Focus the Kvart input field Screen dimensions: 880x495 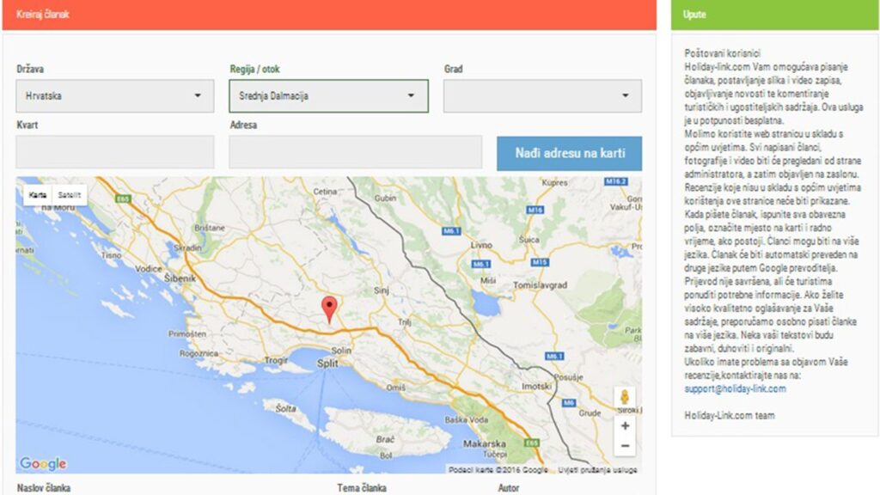[114, 152]
